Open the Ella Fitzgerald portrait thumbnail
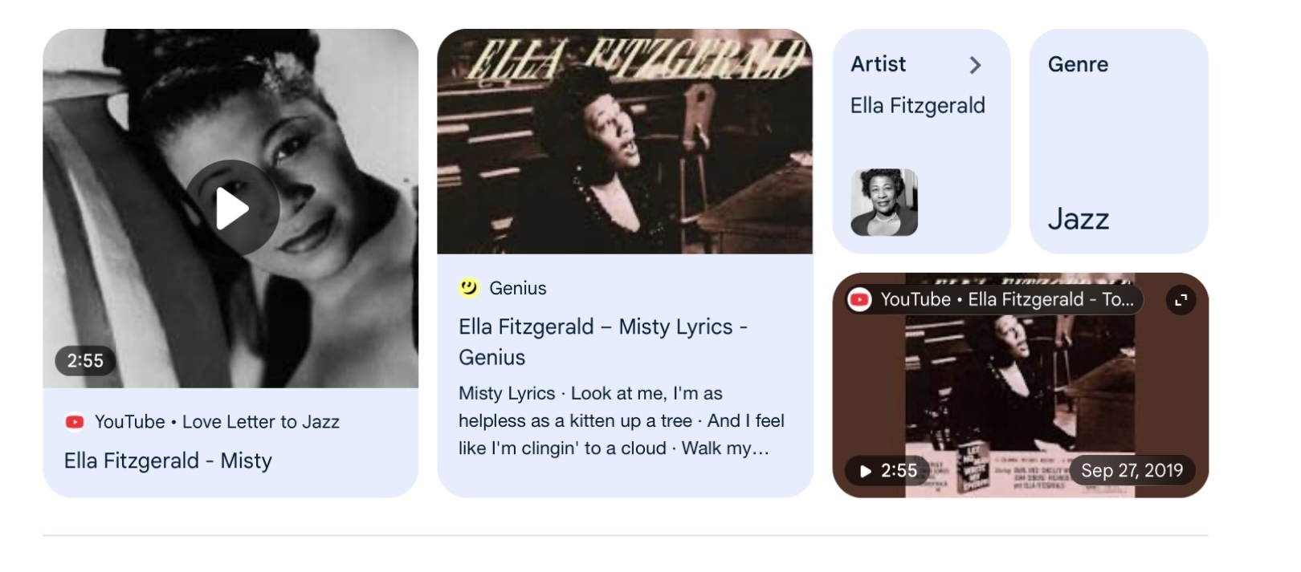The height and width of the screenshot is (572, 1301). (x=883, y=202)
